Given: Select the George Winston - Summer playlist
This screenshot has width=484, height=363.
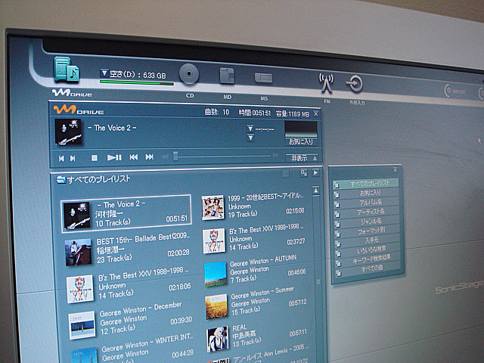Looking at the screenshot, I should point(256,303).
